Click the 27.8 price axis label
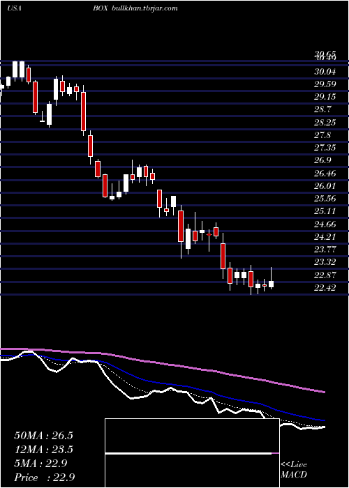The height and width of the screenshot is (488, 349). [x=322, y=135]
